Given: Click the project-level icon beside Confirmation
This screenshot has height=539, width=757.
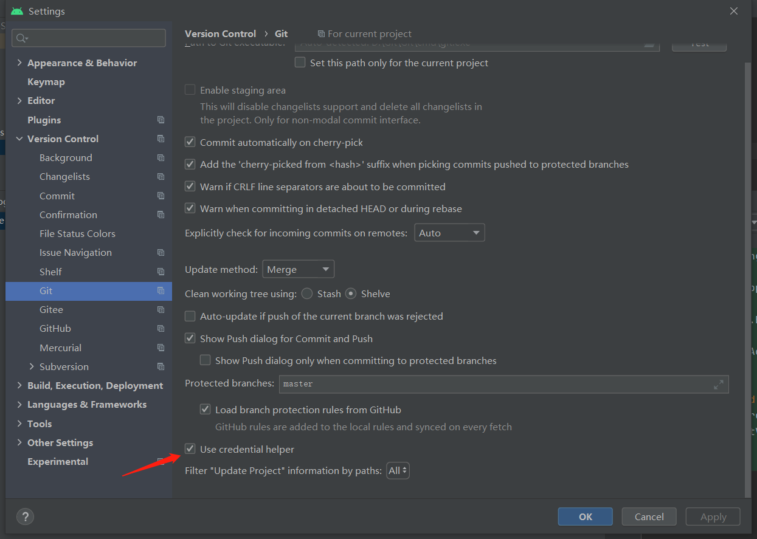Looking at the screenshot, I should click(x=161, y=215).
